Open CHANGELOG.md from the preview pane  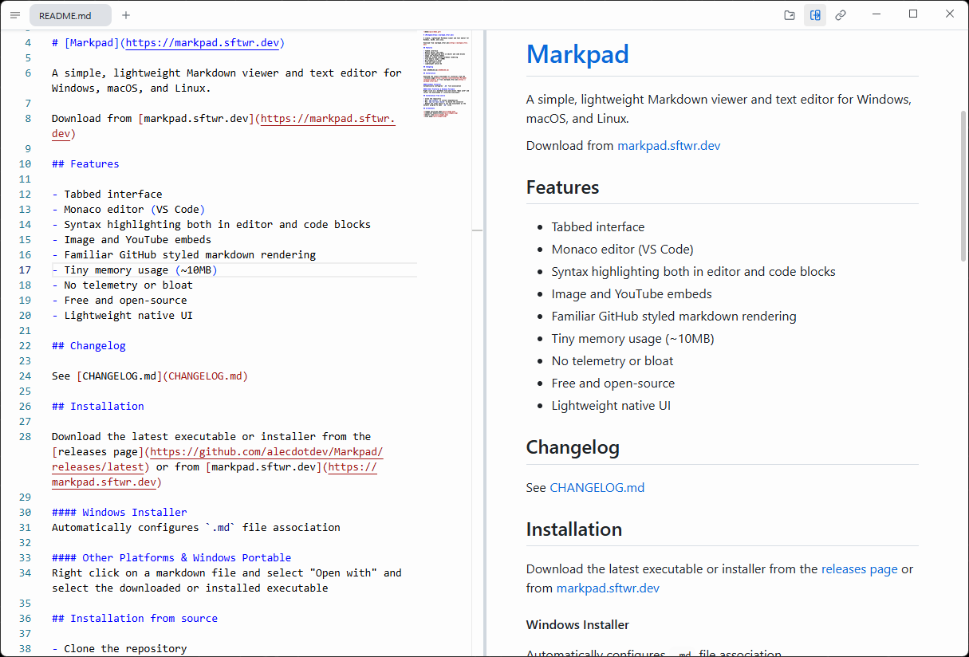[597, 487]
